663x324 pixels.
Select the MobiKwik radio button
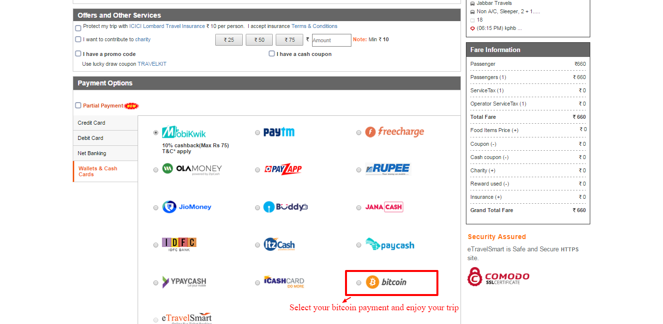pos(156,133)
